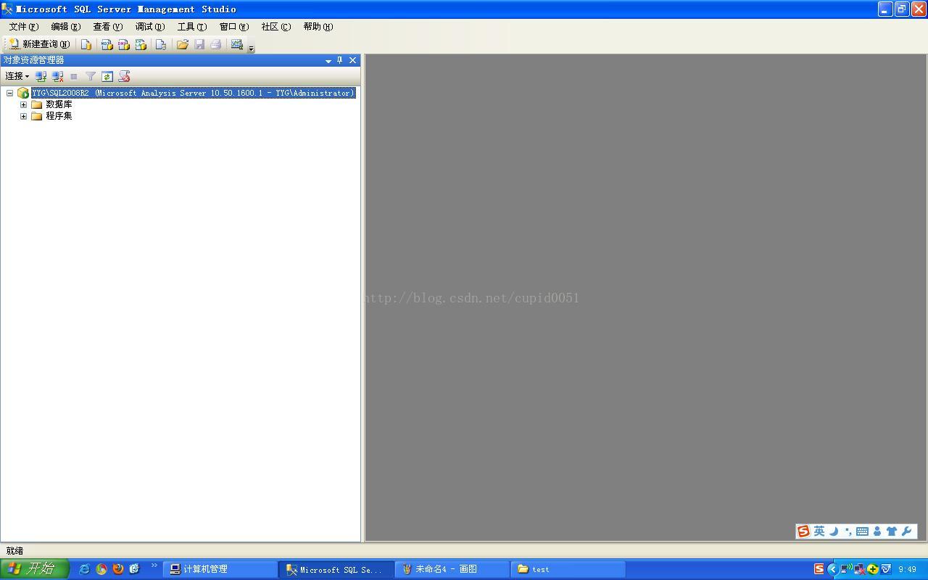Click the Filter funnel icon
Screen dimensions: 928x580
(x=91, y=76)
